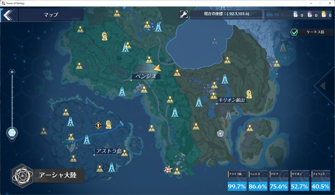Click gold ring icon beside the exclamation marker

[x=109, y=125]
